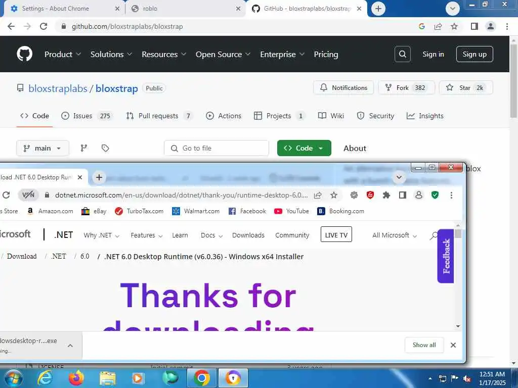Click the red shield extension icon
Viewport: 518px width, 388px height.
tap(370, 195)
